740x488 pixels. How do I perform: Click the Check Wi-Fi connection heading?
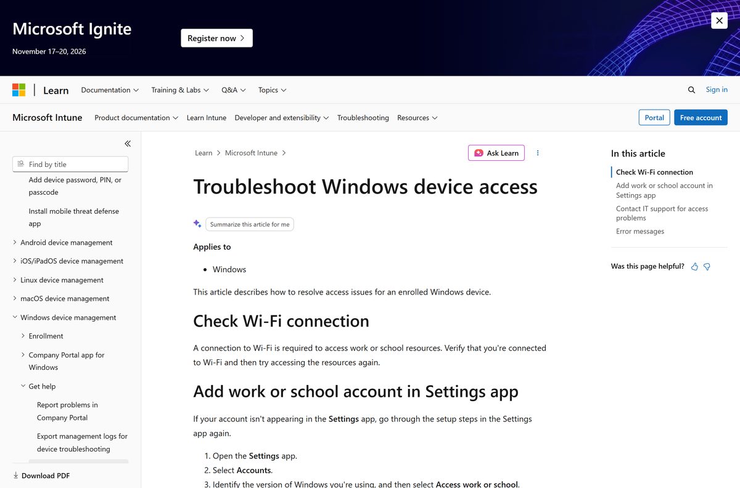[281, 322]
